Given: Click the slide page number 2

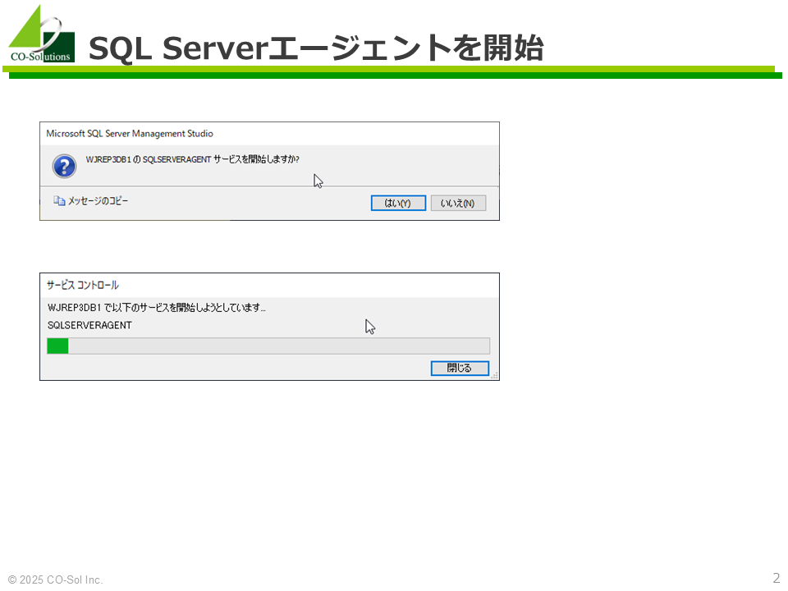Looking at the screenshot, I should pyautogui.click(x=776, y=577).
